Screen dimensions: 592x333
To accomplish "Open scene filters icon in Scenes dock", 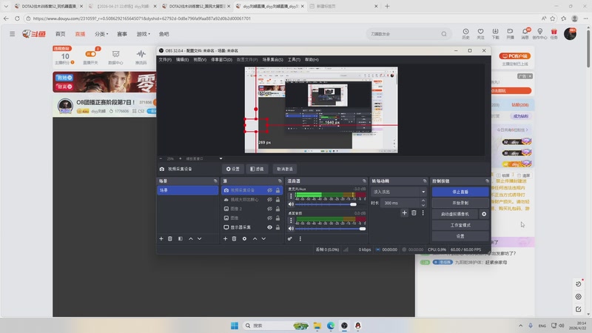I will tap(181, 238).
